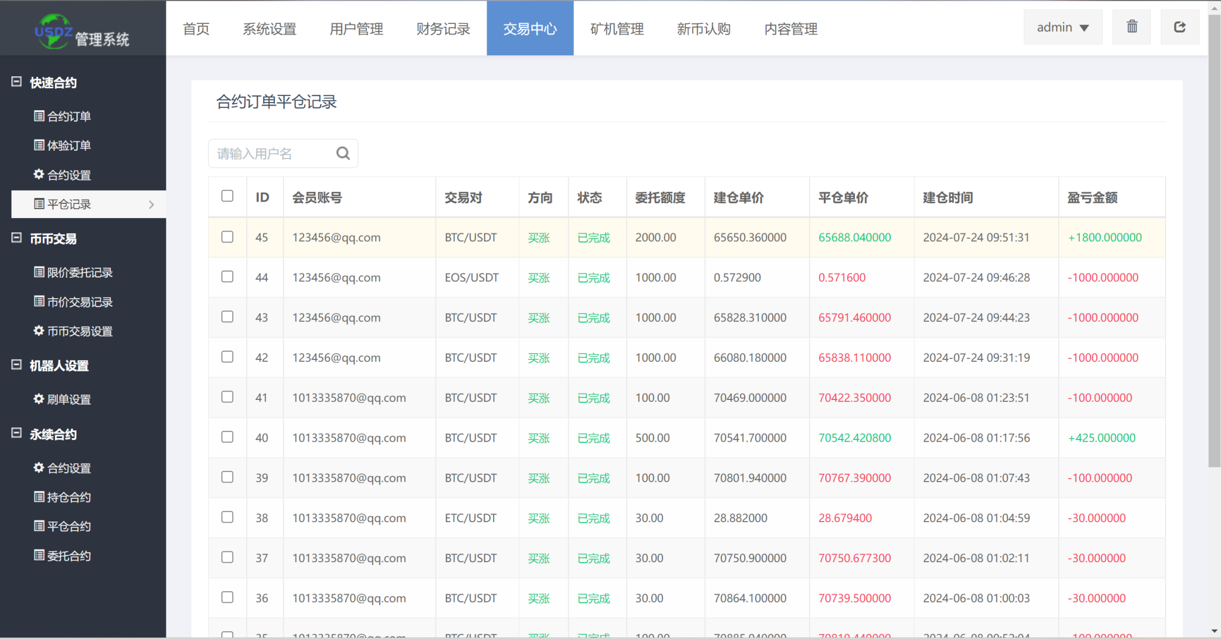This screenshot has width=1221, height=639.
Task: Open 合约设置 gear under 快速合约
Action: (63, 175)
